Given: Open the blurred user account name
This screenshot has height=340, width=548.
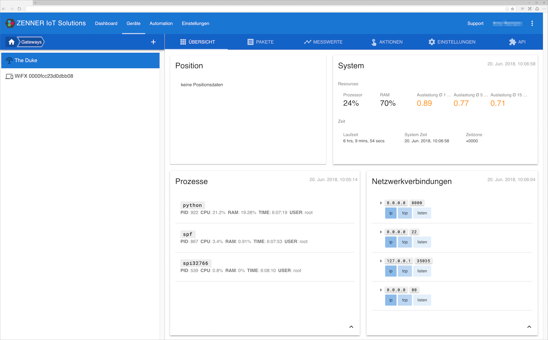Looking at the screenshot, I should 508,23.
